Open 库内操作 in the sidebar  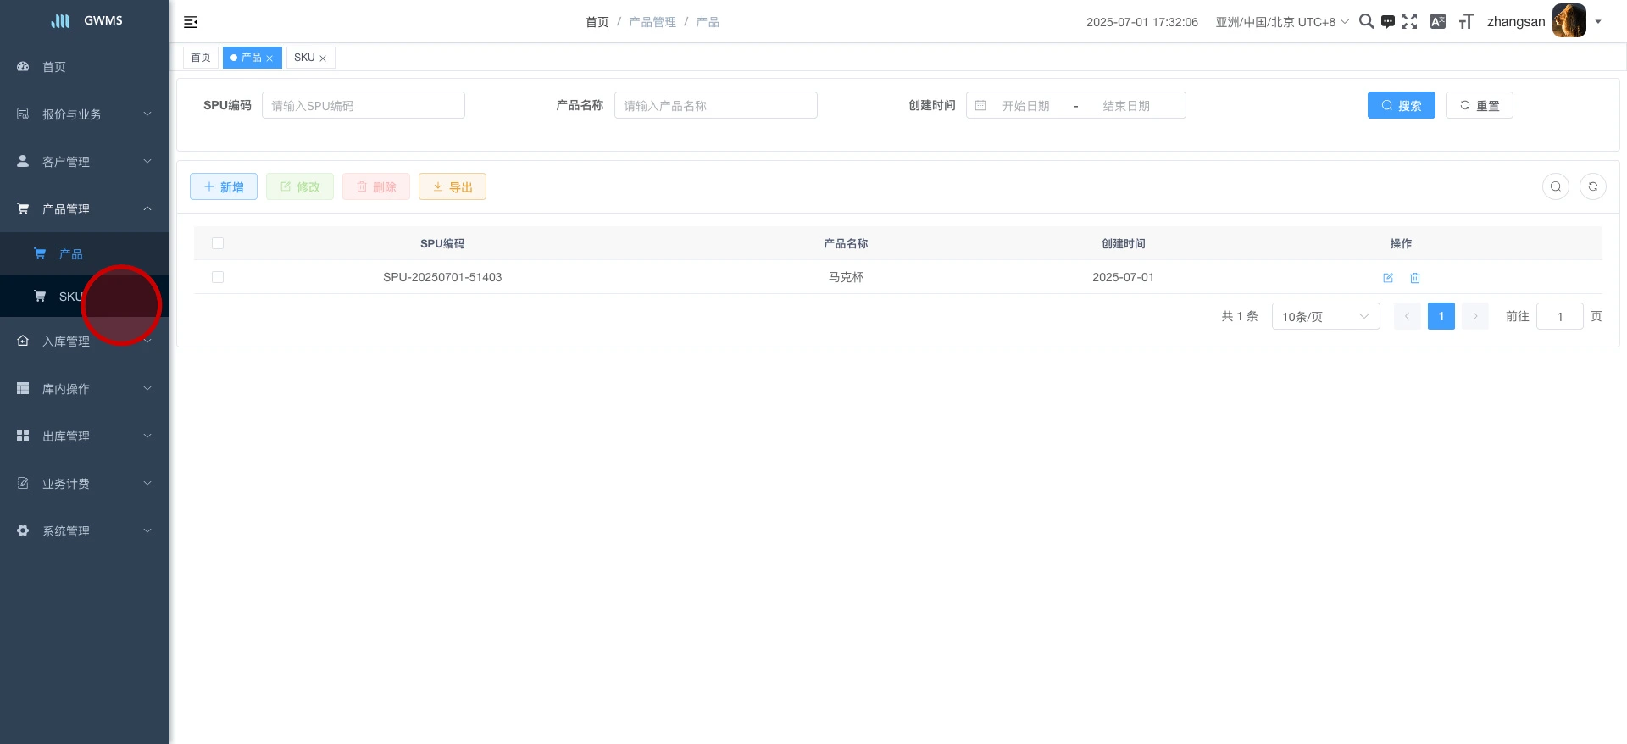85,388
